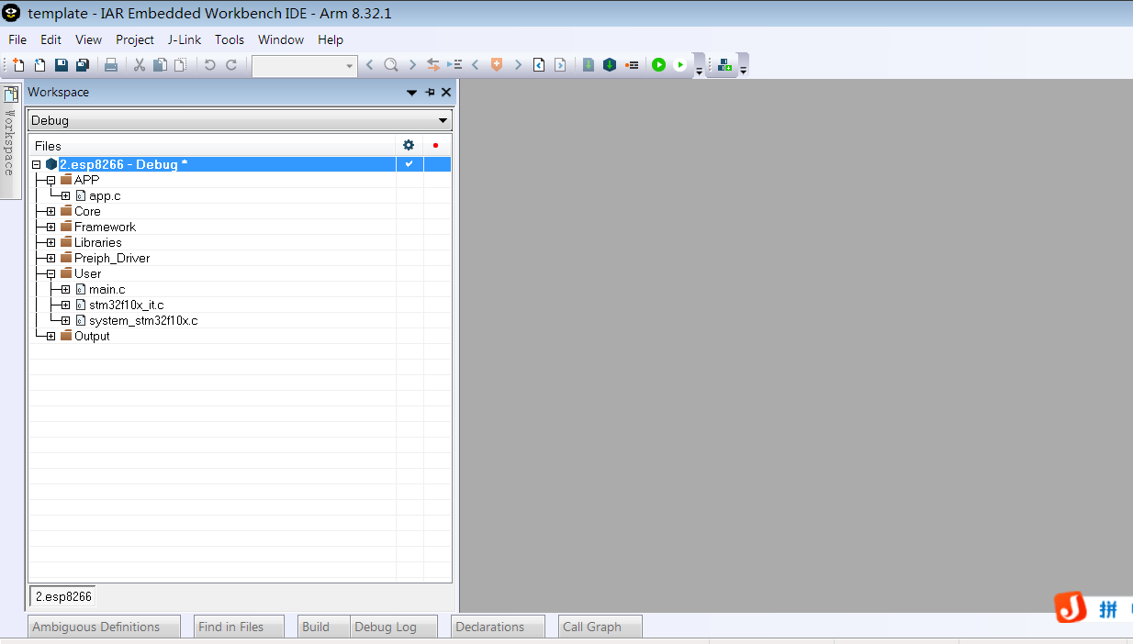This screenshot has height=644, width=1133.
Task: Open the Project menu
Action: [x=135, y=39]
